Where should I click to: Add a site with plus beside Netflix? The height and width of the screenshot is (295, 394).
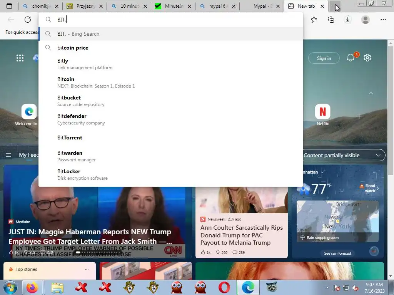pyautogui.click(x=359, y=117)
